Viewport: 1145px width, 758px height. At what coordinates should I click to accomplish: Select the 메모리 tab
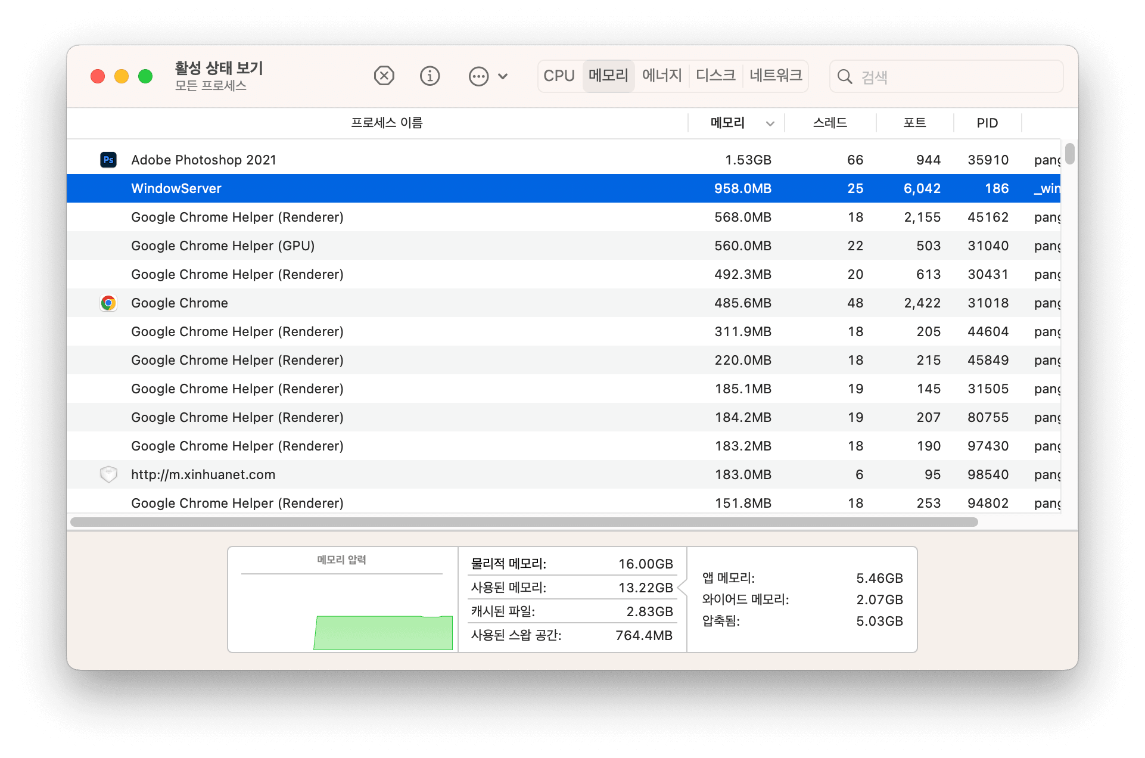[608, 76]
